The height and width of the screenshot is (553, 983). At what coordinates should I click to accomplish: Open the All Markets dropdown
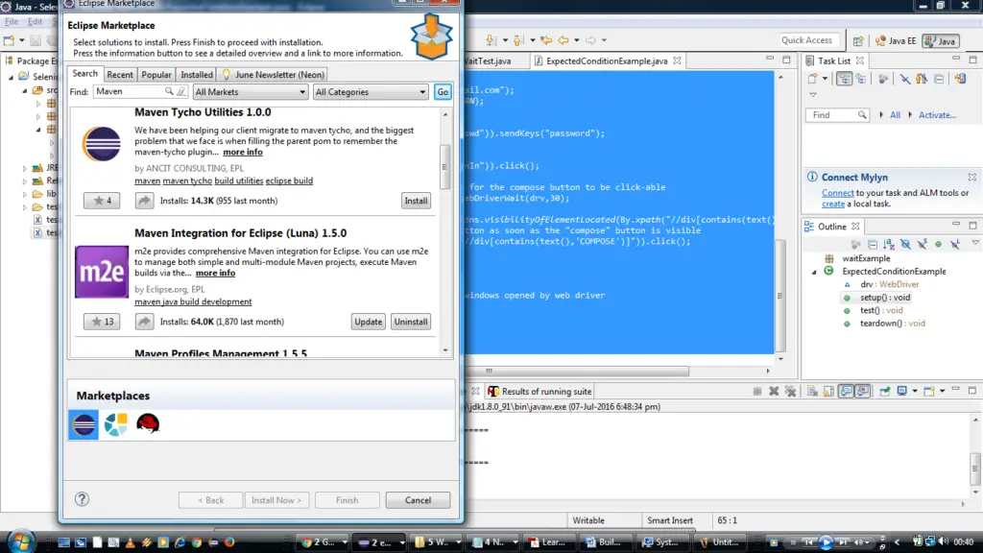coord(251,92)
